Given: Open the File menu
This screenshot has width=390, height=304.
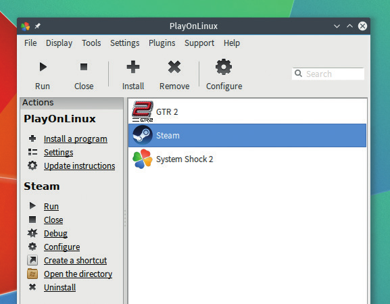Looking at the screenshot, I should click(30, 43).
